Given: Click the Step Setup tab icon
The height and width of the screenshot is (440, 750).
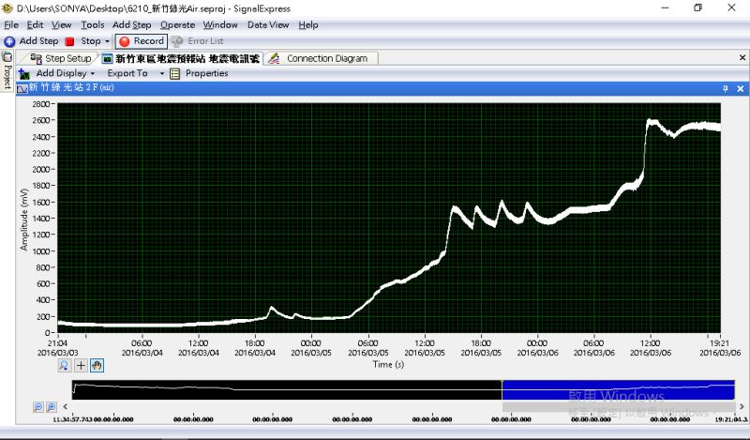Looking at the screenshot, I should pyautogui.click(x=37, y=58).
